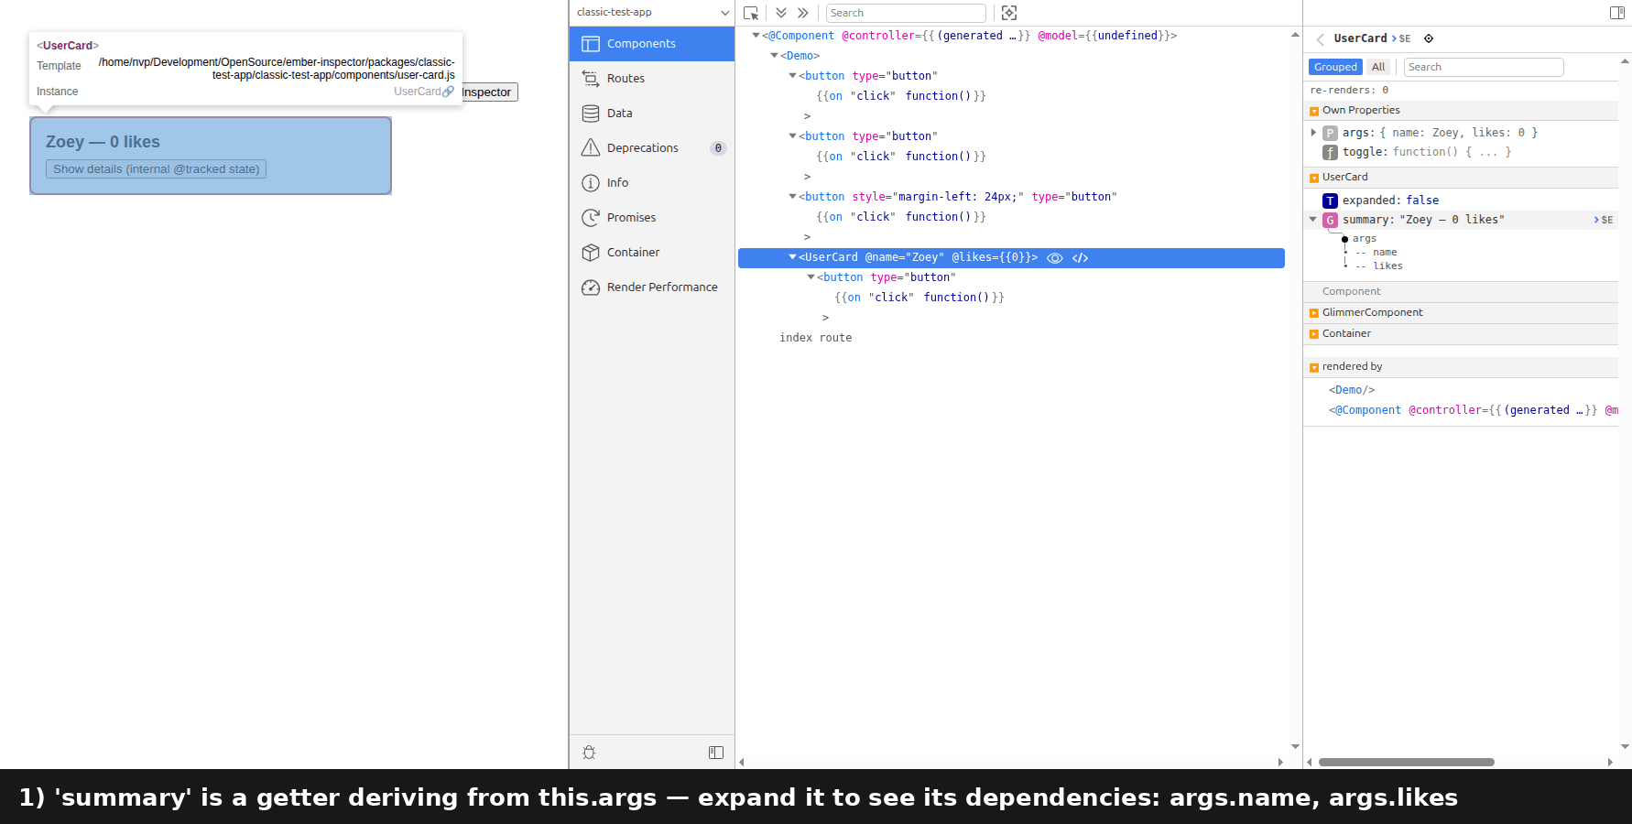Open the Deprecations panel
This screenshot has height=824, width=1632.
click(651, 148)
